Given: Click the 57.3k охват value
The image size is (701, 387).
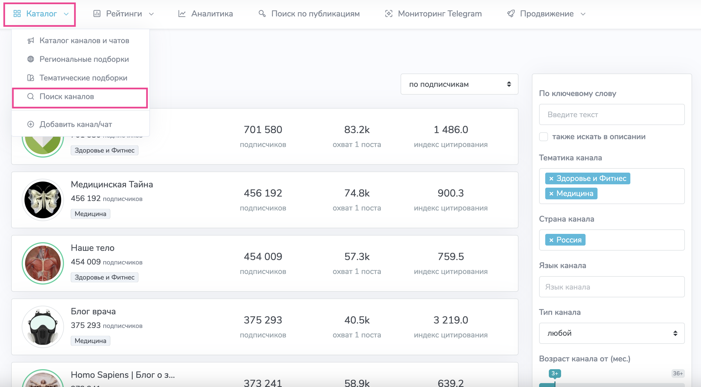Looking at the screenshot, I should pos(357,257).
